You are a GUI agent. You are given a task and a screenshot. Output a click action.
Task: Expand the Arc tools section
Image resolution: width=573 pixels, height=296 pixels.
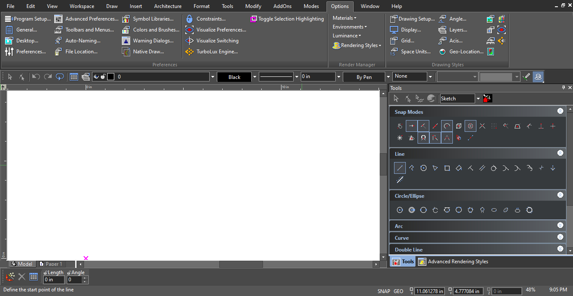click(x=560, y=225)
